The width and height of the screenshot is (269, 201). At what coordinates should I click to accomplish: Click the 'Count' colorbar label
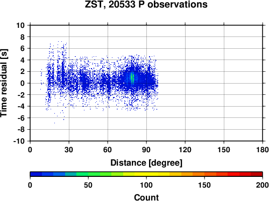point(146,197)
